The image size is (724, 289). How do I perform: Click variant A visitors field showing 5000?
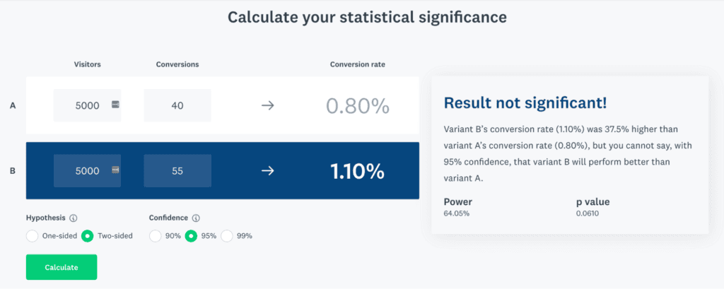[87, 105]
